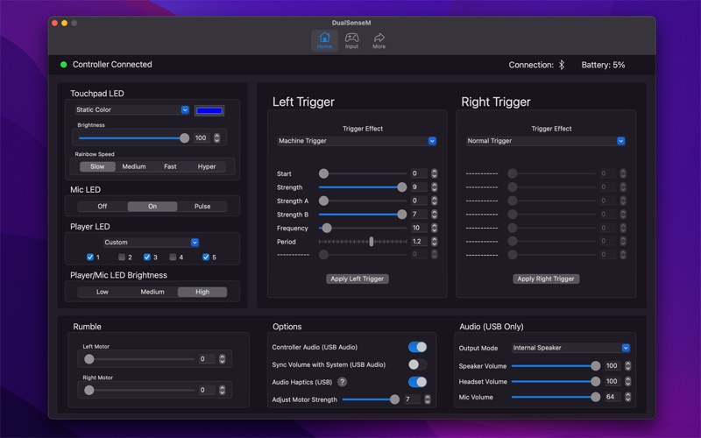Switch to the Input tab
701x438 pixels.
352,40
